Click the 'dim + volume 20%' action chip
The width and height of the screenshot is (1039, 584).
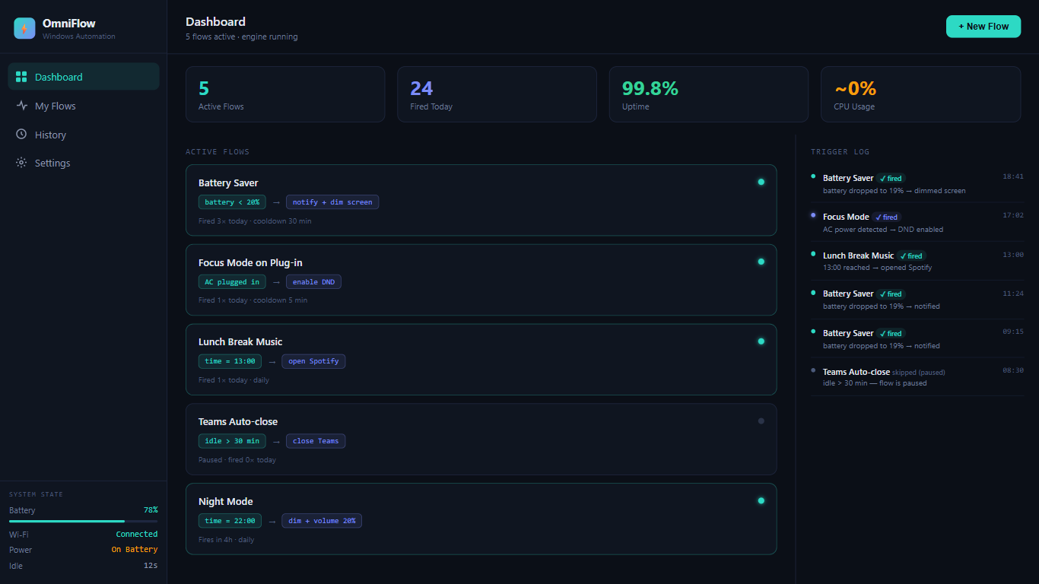(x=322, y=521)
